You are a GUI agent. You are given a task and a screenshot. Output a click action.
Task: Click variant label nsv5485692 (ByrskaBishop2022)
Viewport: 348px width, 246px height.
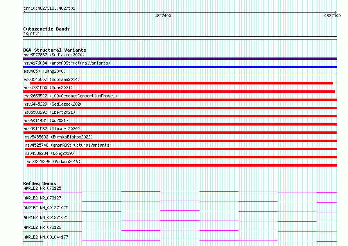pos(59,137)
